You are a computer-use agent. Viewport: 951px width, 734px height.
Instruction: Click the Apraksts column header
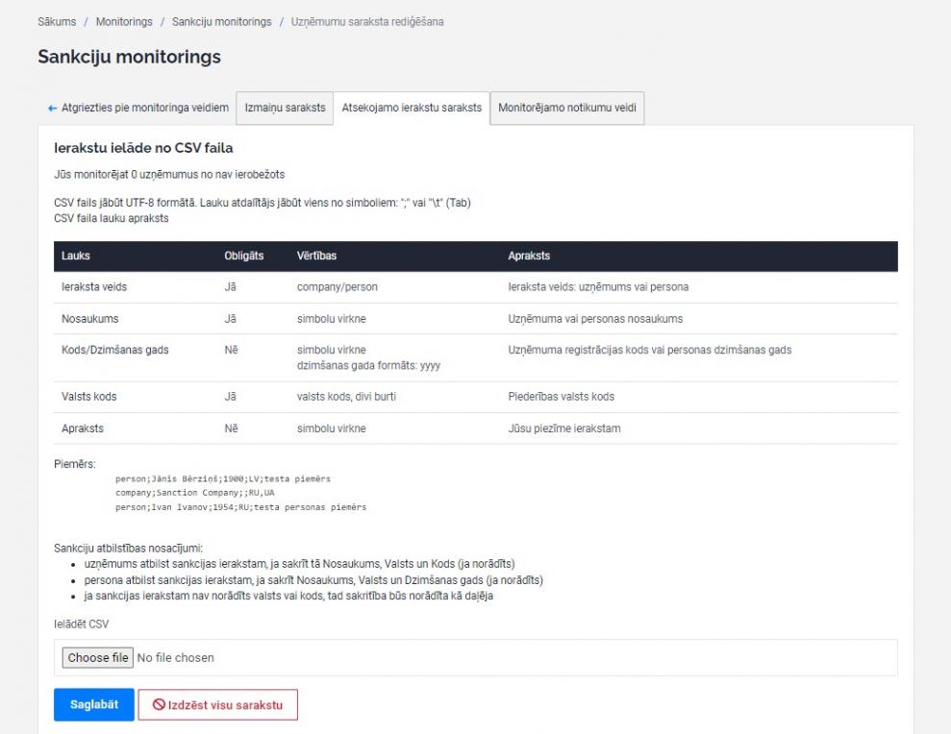(529, 257)
